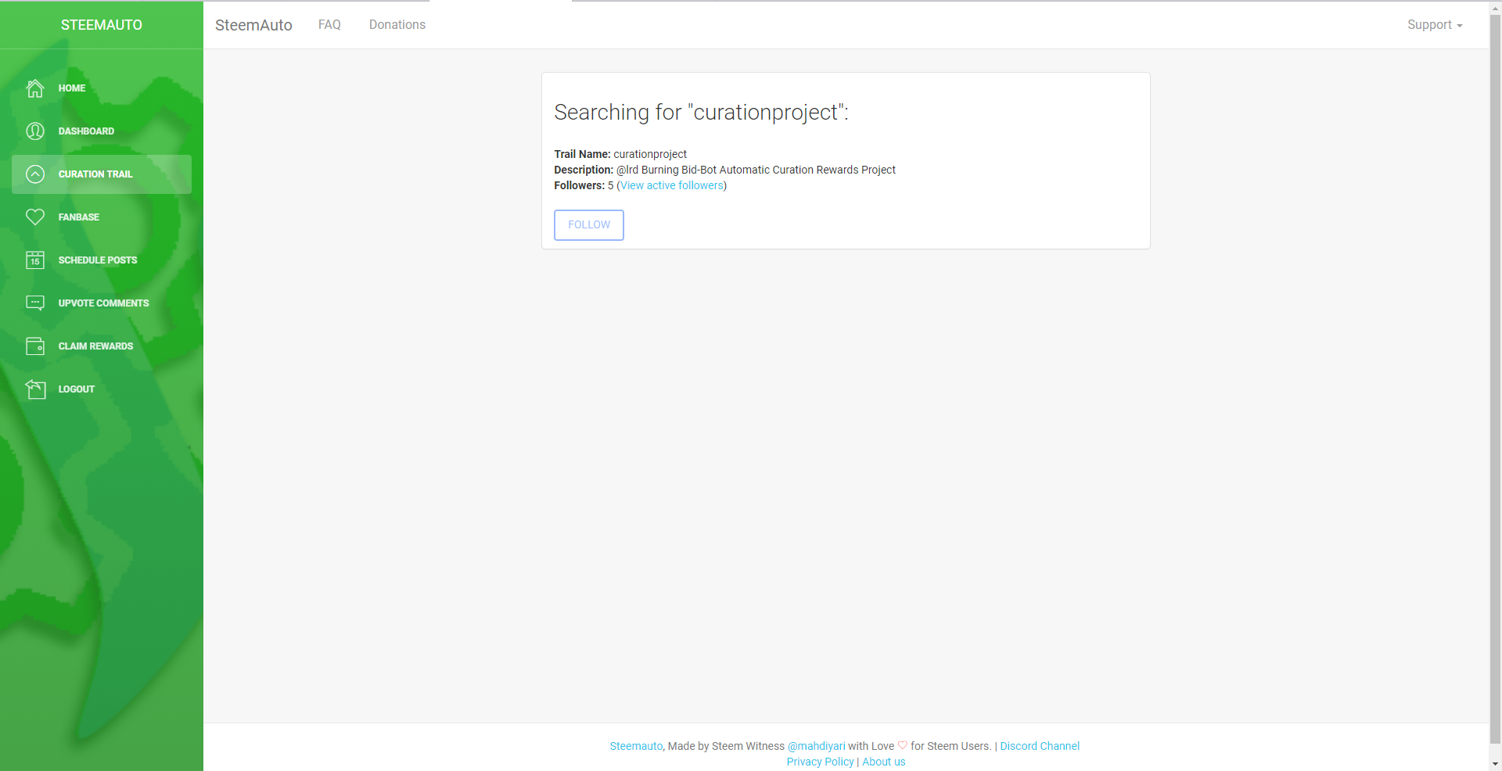Click the trail name text 'curationproject'
Screen dimensions: 1502x771
650,155
